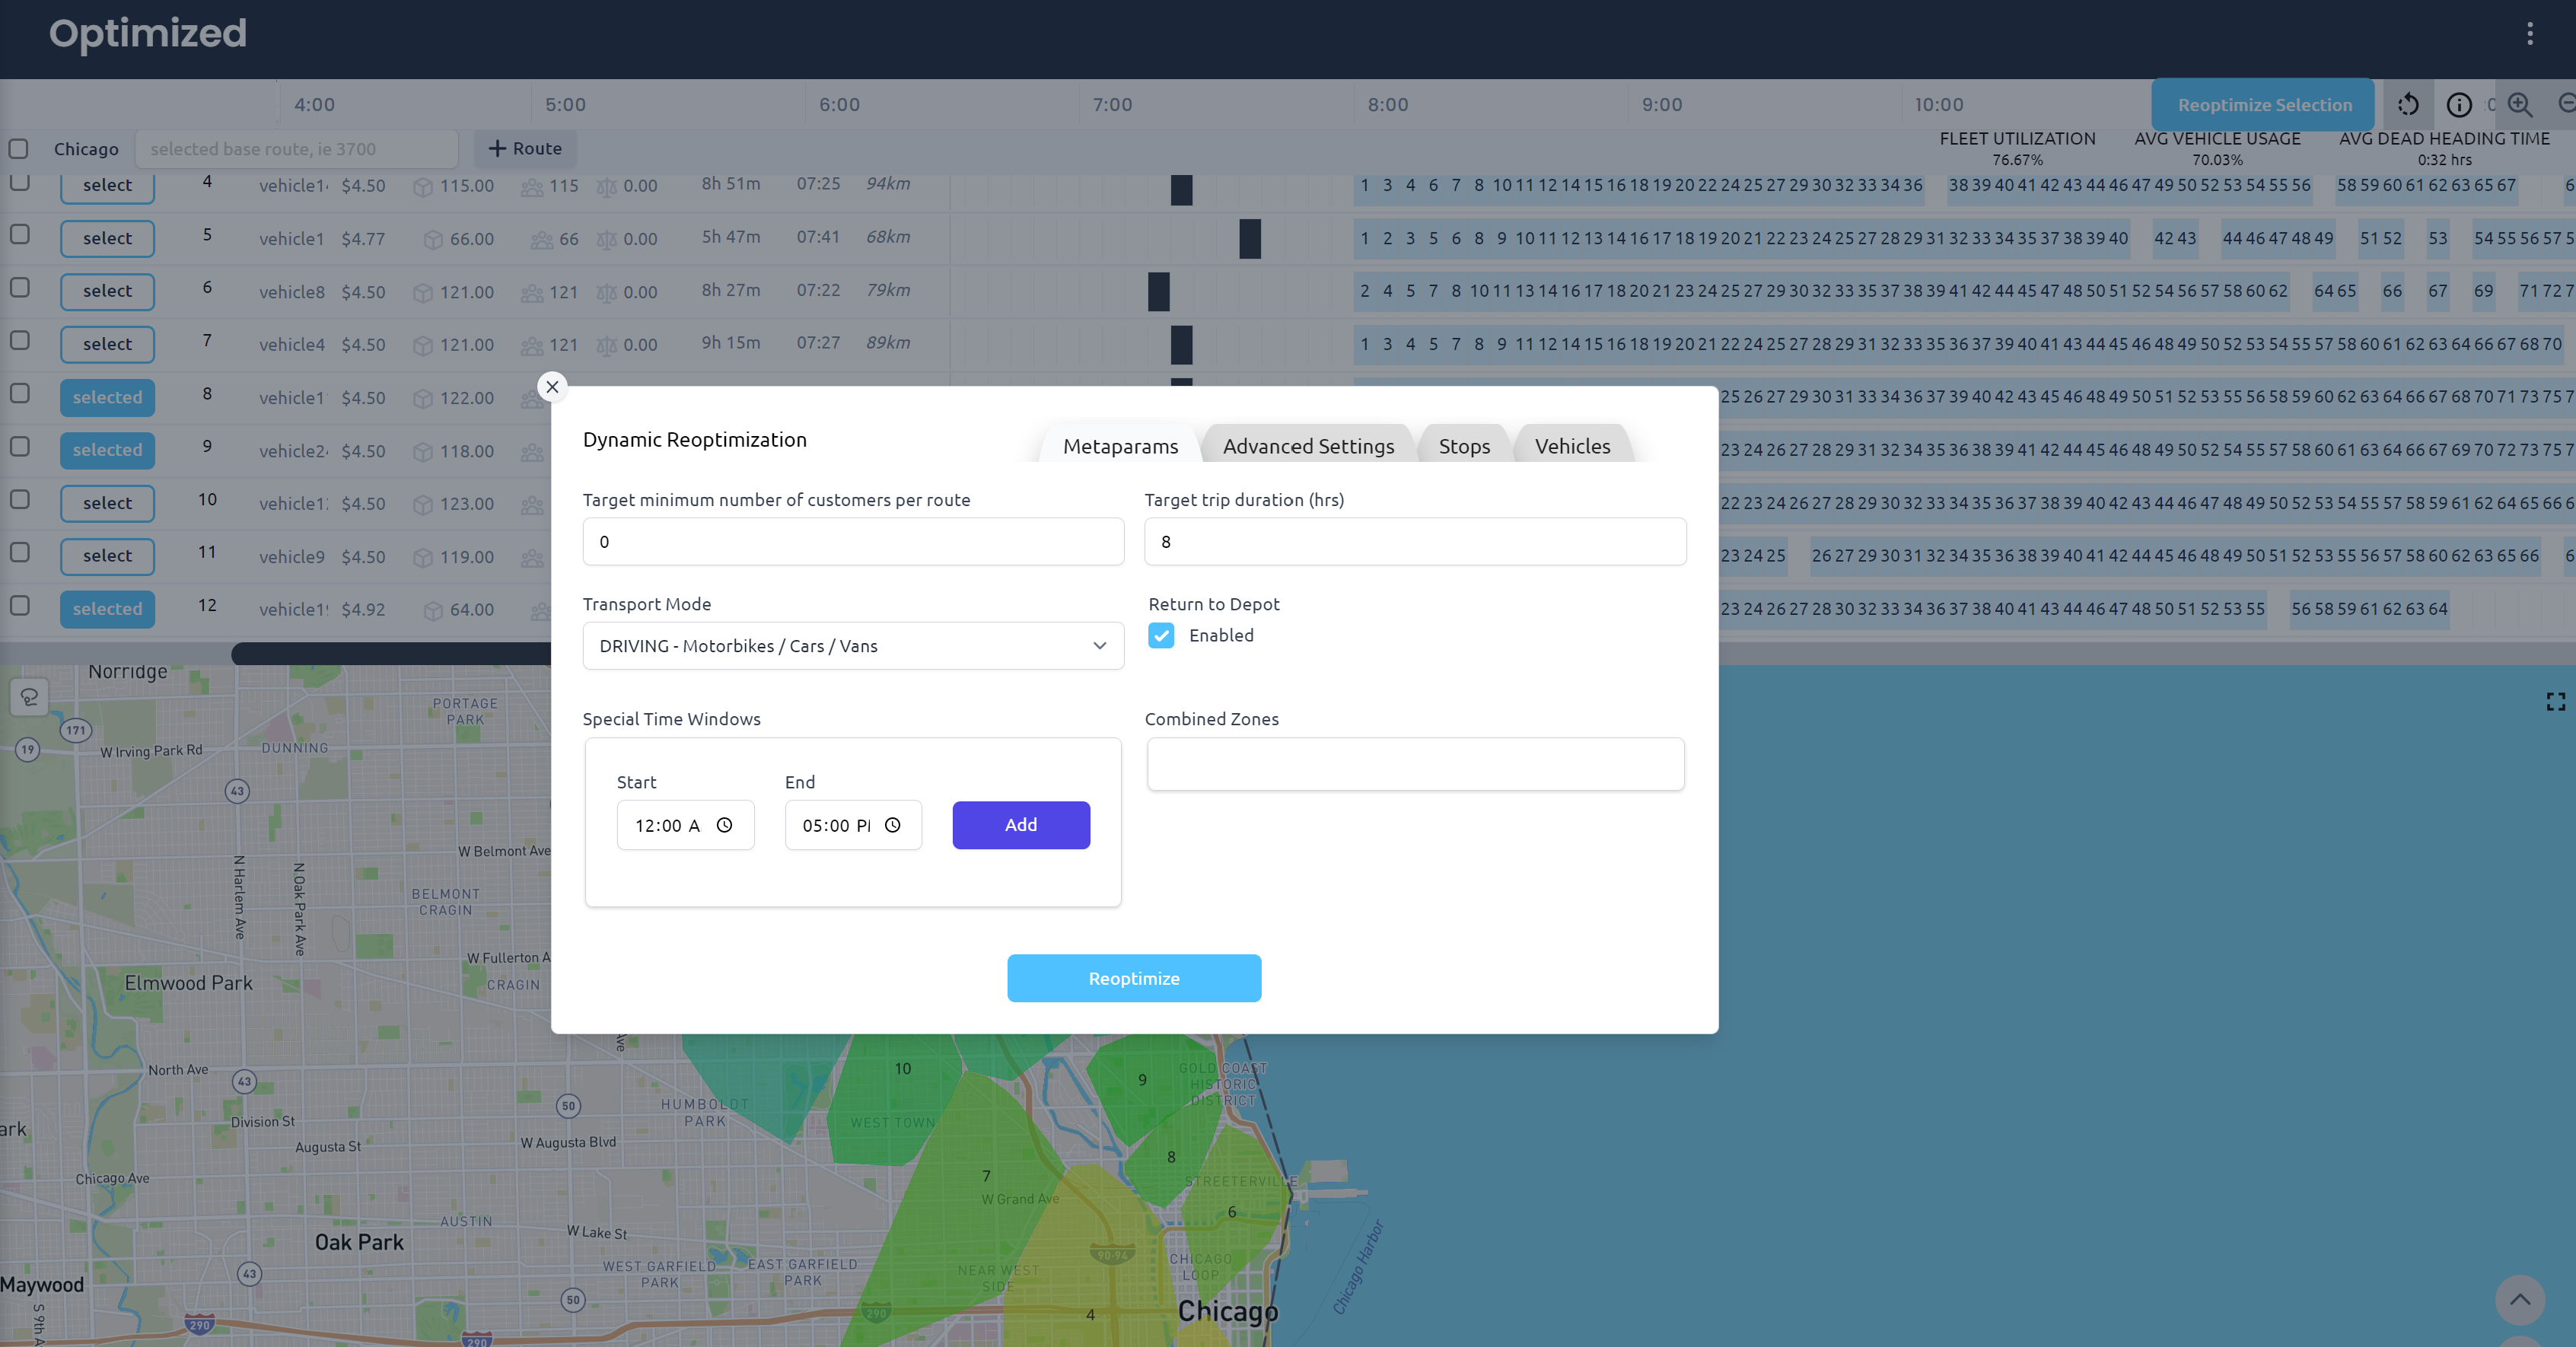Add the special time window
Image resolution: width=2576 pixels, height=1347 pixels.
tap(1020, 825)
